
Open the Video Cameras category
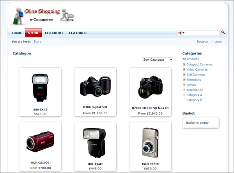tap(197, 70)
